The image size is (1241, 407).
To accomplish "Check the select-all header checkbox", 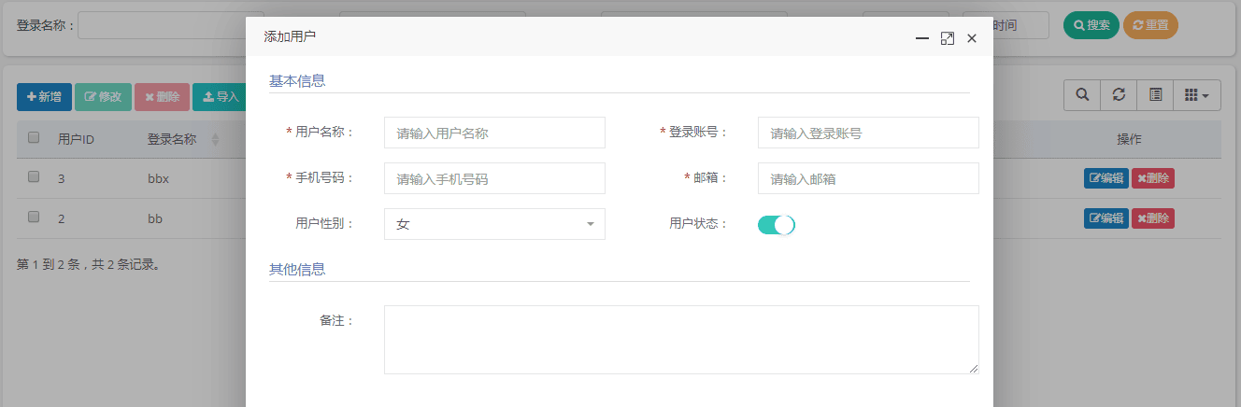I will pos(34,138).
